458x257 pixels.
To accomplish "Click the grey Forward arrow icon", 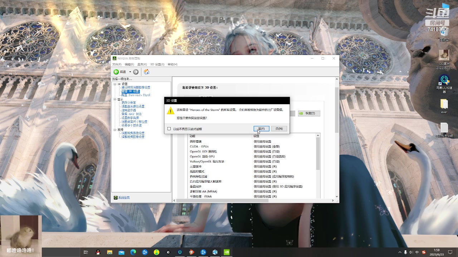I will [x=136, y=72].
